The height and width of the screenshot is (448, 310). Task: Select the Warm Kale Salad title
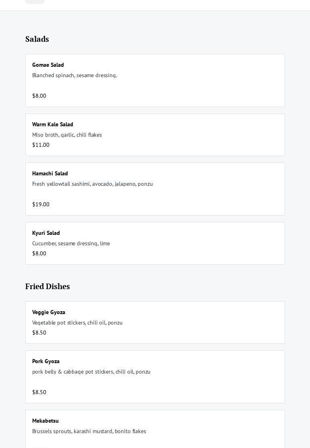53,124
